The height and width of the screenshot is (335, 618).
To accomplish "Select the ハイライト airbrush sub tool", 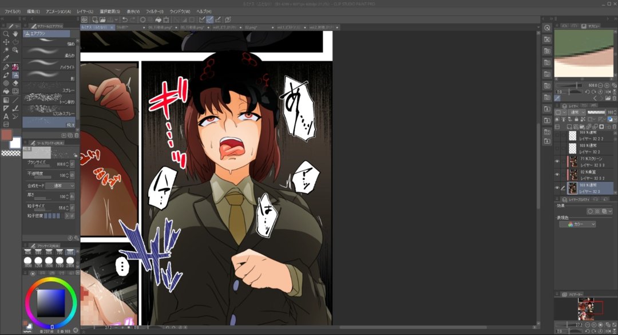I will pyautogui.click(x=49, y=65).
